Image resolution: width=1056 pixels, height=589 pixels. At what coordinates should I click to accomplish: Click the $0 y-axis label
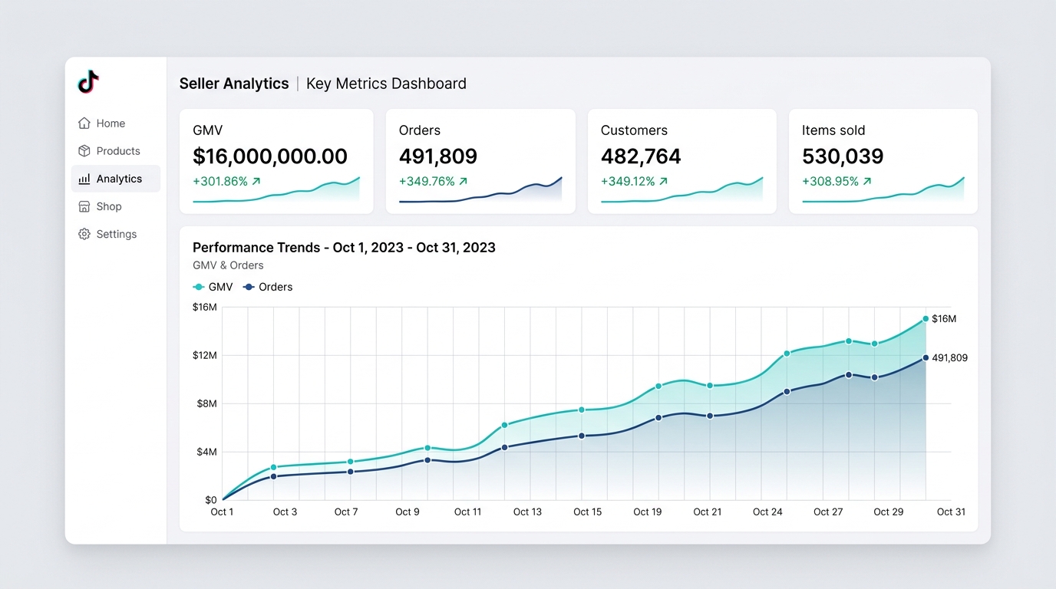click(210, 500)
